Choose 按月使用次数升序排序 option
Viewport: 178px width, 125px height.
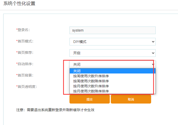point(113,86)
